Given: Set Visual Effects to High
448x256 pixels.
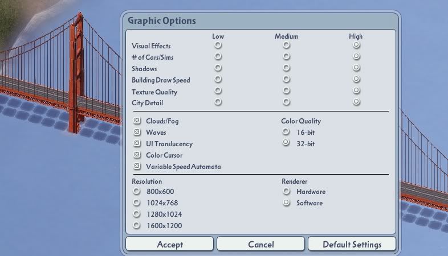Looking at the screenshot, I should 356,45.
